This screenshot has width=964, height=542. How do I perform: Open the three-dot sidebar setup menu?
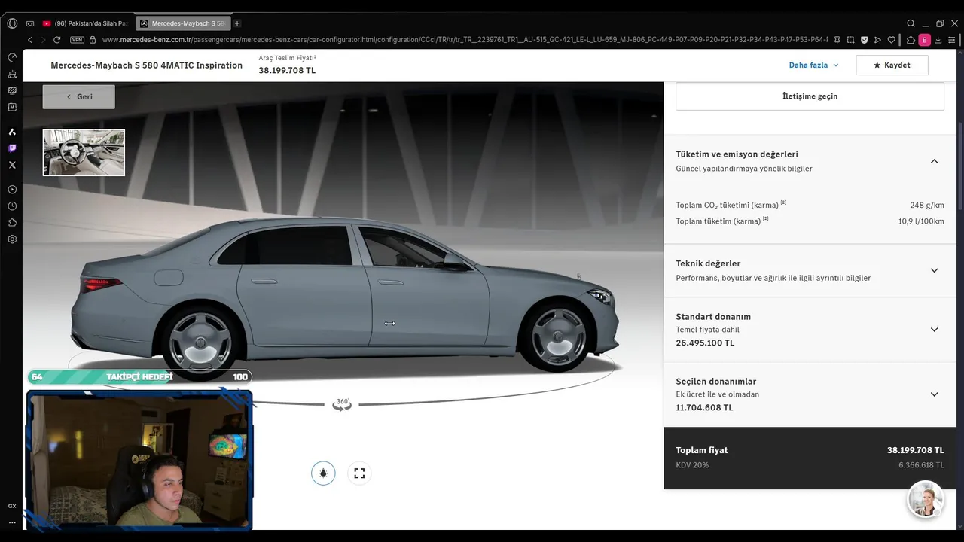12,522
